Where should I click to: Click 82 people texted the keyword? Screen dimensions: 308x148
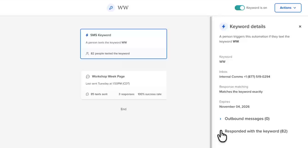pos(110,53)
